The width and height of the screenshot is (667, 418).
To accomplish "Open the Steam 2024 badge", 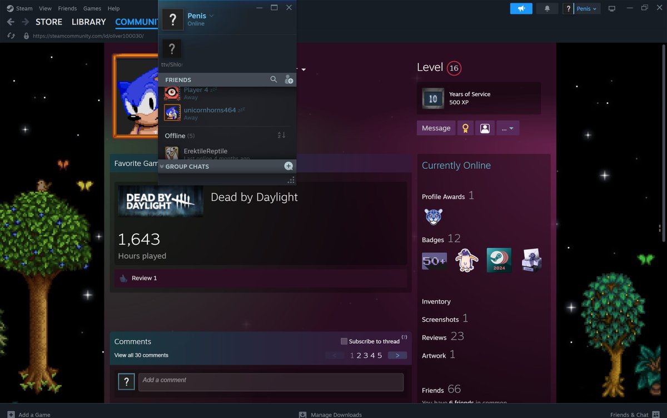I will 499,260.
